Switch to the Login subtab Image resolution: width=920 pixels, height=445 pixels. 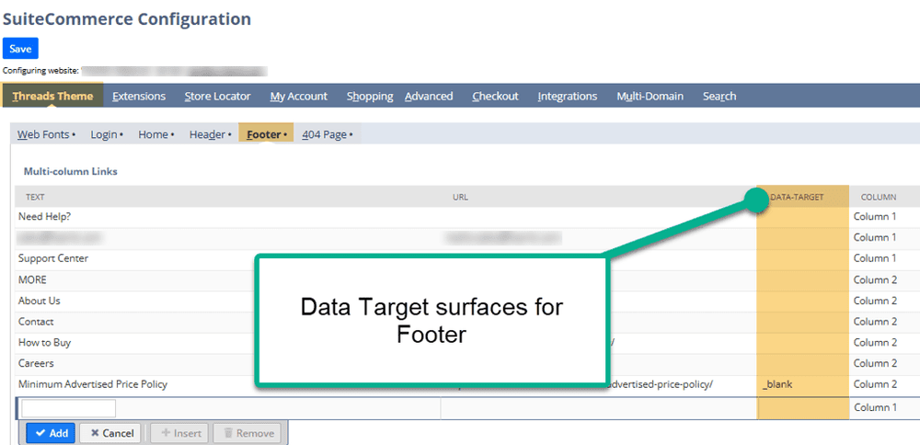107,135
